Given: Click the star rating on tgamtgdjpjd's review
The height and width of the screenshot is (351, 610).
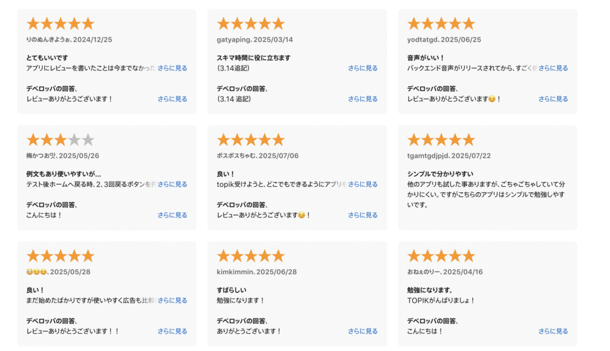Looking at the screenshot, I should pyautogui.click(x=441, y=140).
